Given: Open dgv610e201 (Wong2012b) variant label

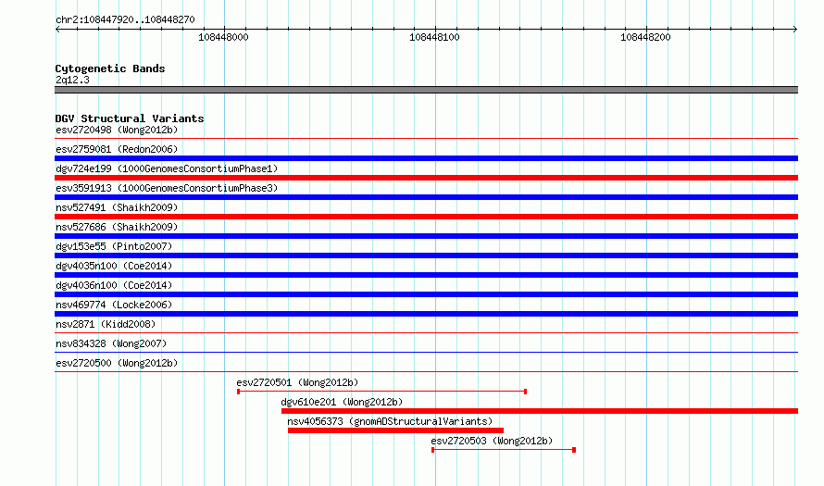Looking at the screenshot, I should 343,402.
